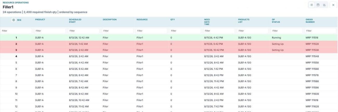Select order number MRP 111538
The height and width of the screenshot is (112, 338).
[312, 50]
